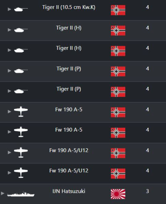Expand the first Fw 190 A-5/U12 row arrow

point(9,153)
